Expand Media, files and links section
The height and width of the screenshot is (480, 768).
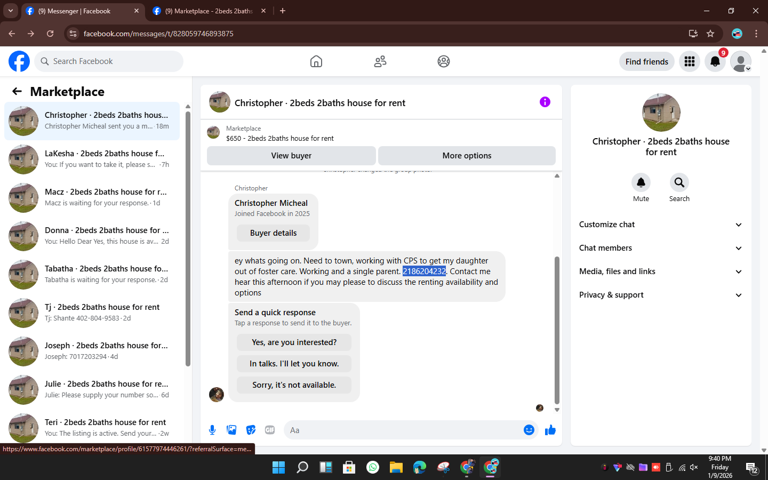(661, 271)
